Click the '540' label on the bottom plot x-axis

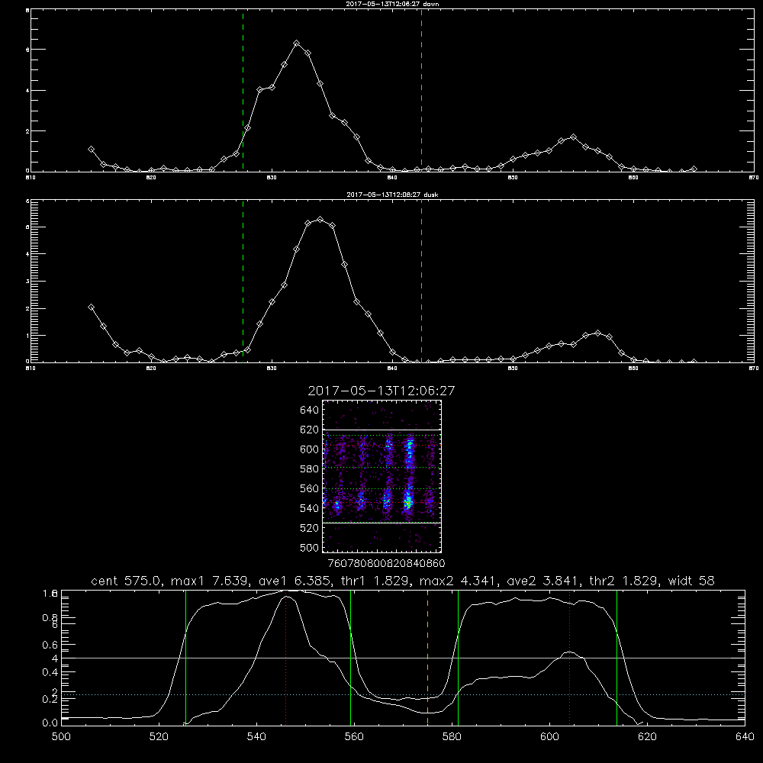[256, 737]
